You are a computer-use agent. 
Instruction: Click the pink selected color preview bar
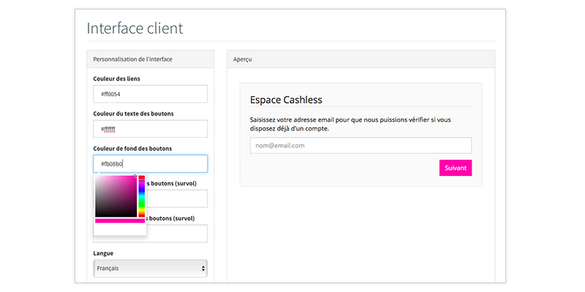(x=120, y=221)
